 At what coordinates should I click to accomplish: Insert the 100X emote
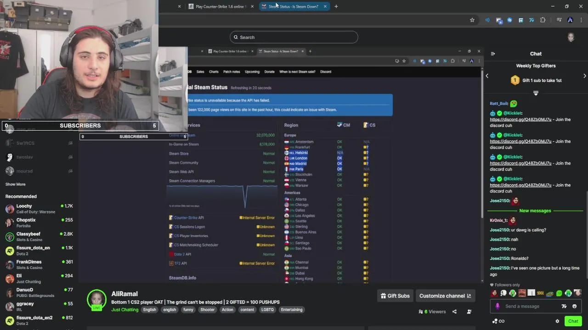click(540, 293)
